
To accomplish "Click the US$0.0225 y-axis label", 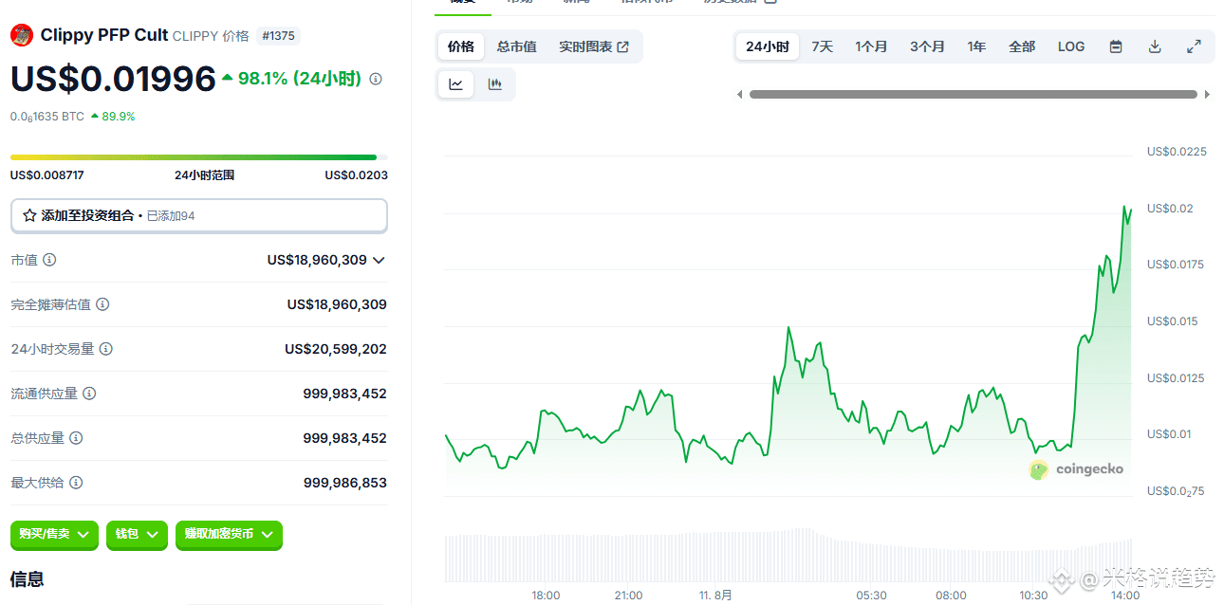I will (1177, 152).
